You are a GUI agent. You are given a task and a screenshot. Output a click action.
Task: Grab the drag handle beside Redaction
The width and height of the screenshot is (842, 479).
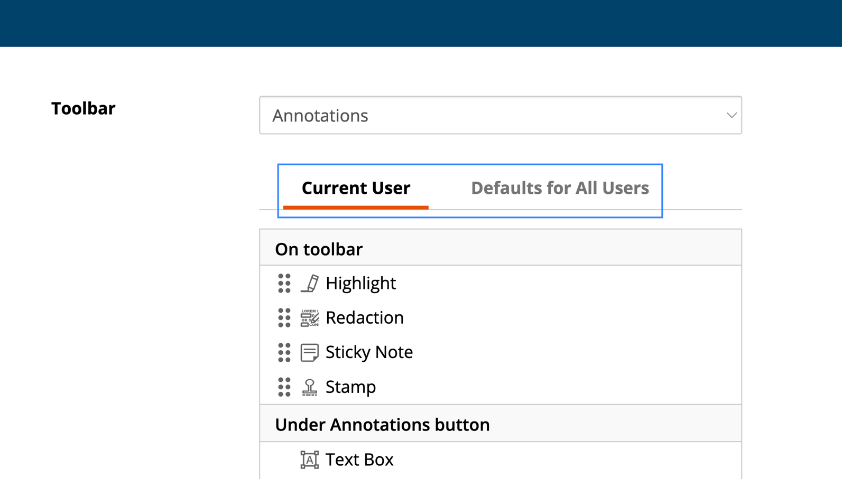tap(284, 318)
